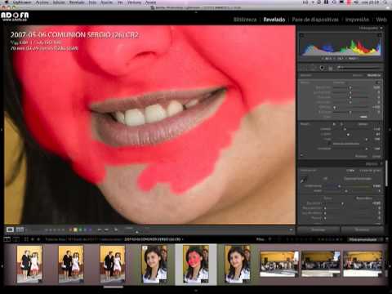Select the graduated filter tool
The width and height of the screenshot is (392, 294).
(331, 68)
